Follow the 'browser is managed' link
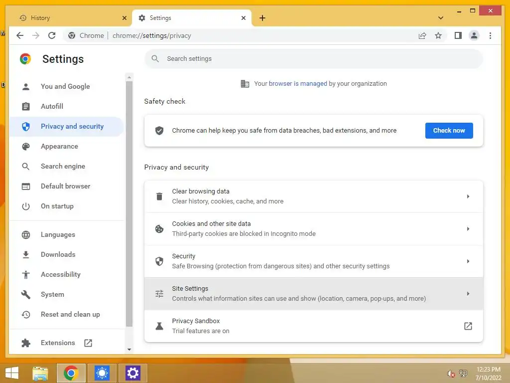This screenshot has height=383, width=510. (x=298, y=84)
